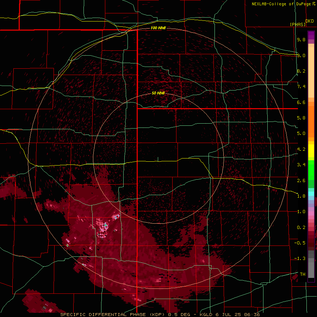Pick the pink band on the colorbar
This screenshot has width=317, height=317.
(311, 213)
